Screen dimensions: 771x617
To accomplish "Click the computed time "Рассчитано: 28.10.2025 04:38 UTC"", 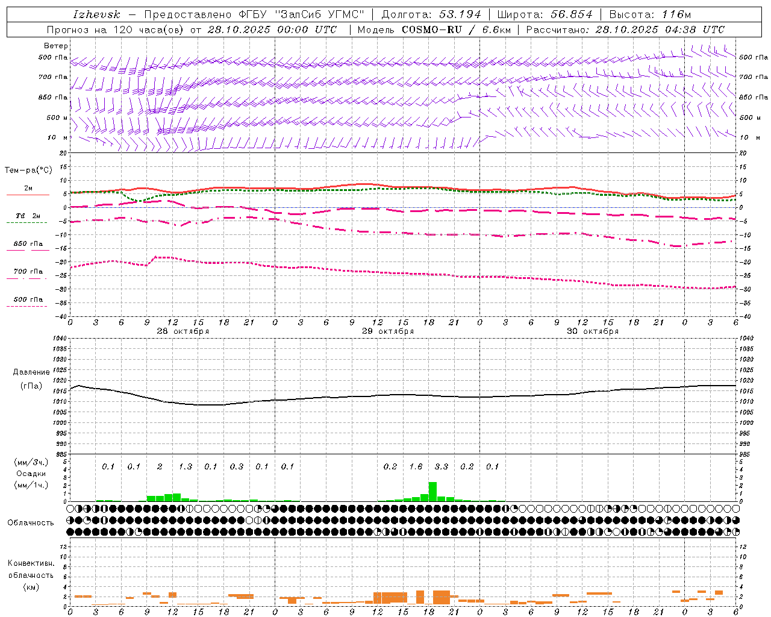I will (x=625, y=30).
